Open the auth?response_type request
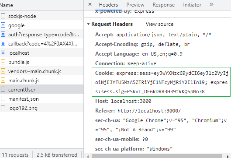The image size is (231, 158). pyautogui.click(x=41, y=34)
